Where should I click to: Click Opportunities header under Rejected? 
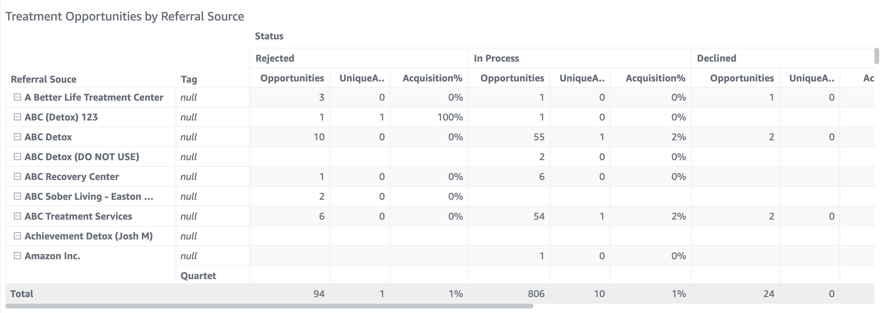[292, 78]
